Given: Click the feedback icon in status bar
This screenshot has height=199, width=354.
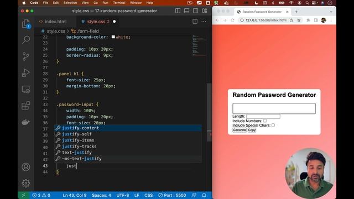Looking at the screenshot, I should coord(194,195).
